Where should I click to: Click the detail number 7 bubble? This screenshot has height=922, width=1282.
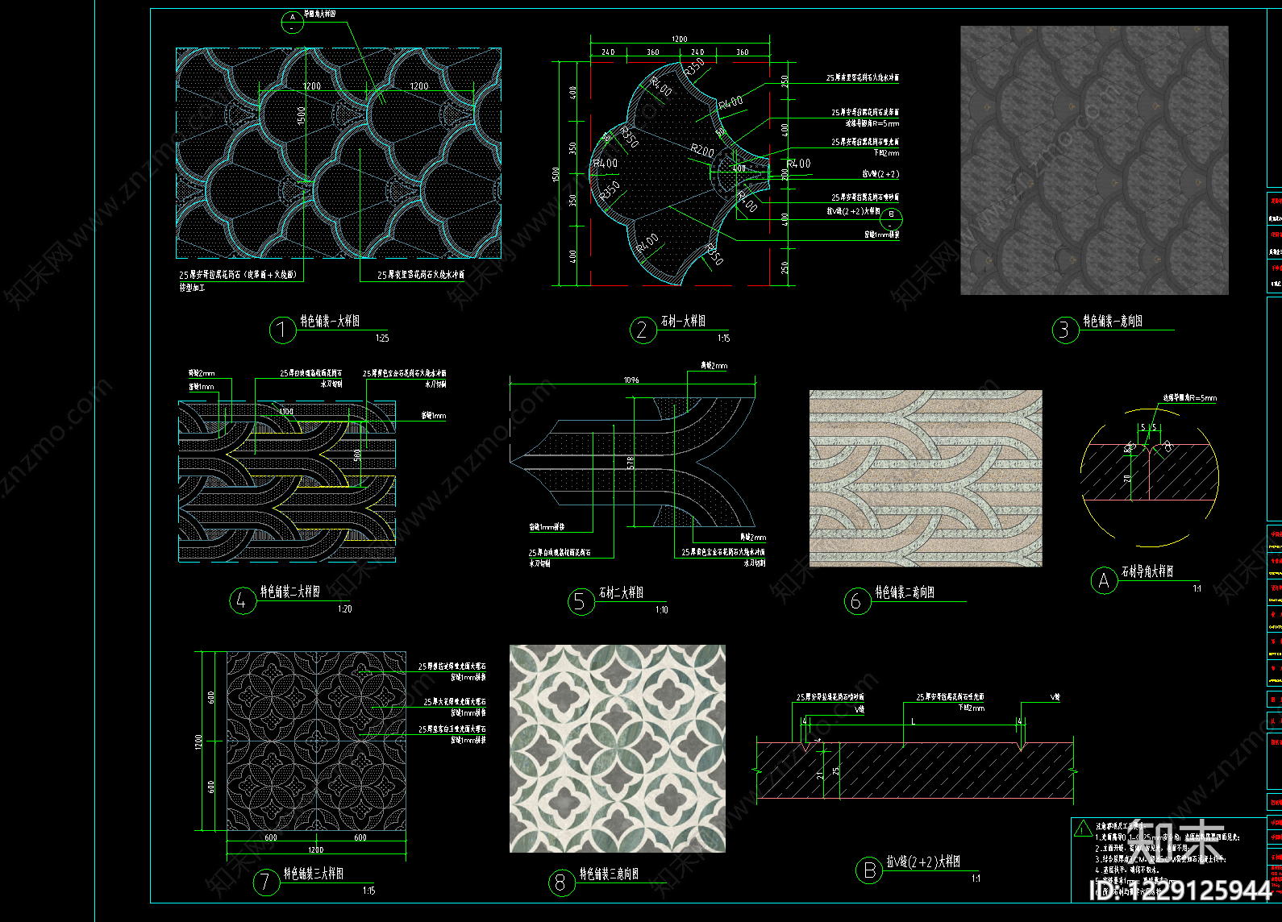[x=265, y=883]
